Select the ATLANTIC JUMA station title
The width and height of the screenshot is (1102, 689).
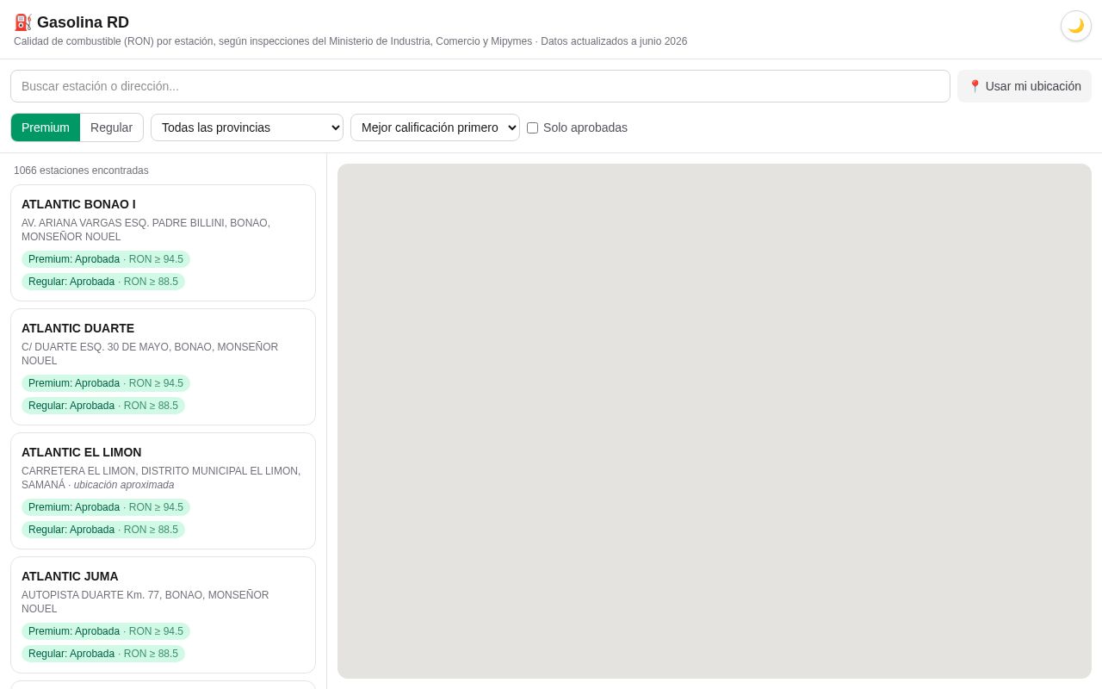pyautogui.click(x=70, y=576)
